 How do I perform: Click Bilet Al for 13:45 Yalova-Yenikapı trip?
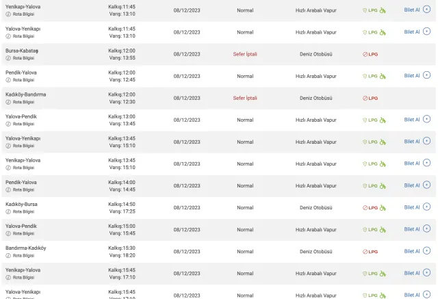[x=411, y=141]
